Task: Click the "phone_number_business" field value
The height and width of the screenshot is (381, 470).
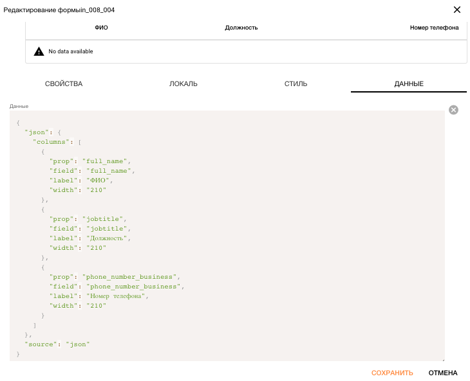Action: pos(133,287)
